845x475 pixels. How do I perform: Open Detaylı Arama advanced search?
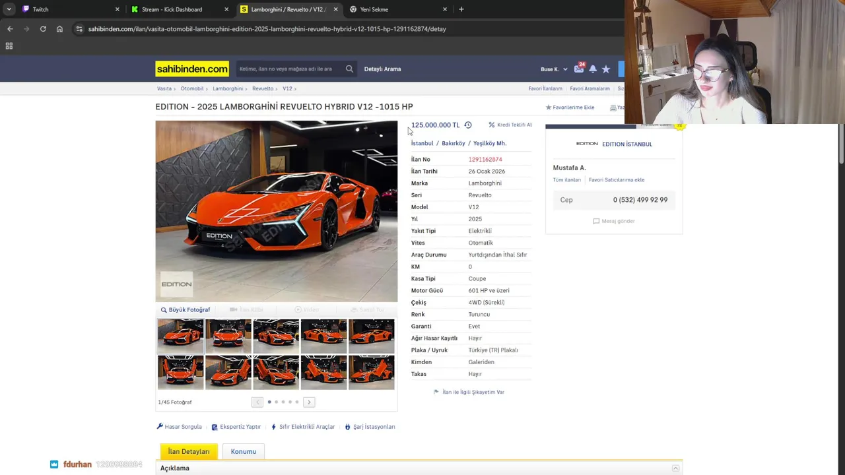382,69
